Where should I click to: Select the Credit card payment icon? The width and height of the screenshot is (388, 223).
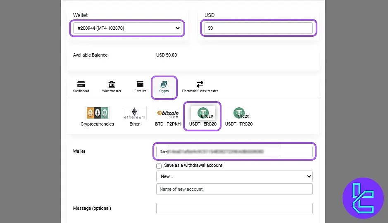[81, 84]
